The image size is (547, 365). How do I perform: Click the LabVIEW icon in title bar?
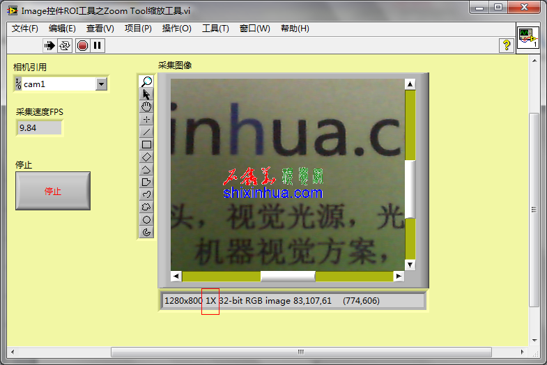pos(13,11)
